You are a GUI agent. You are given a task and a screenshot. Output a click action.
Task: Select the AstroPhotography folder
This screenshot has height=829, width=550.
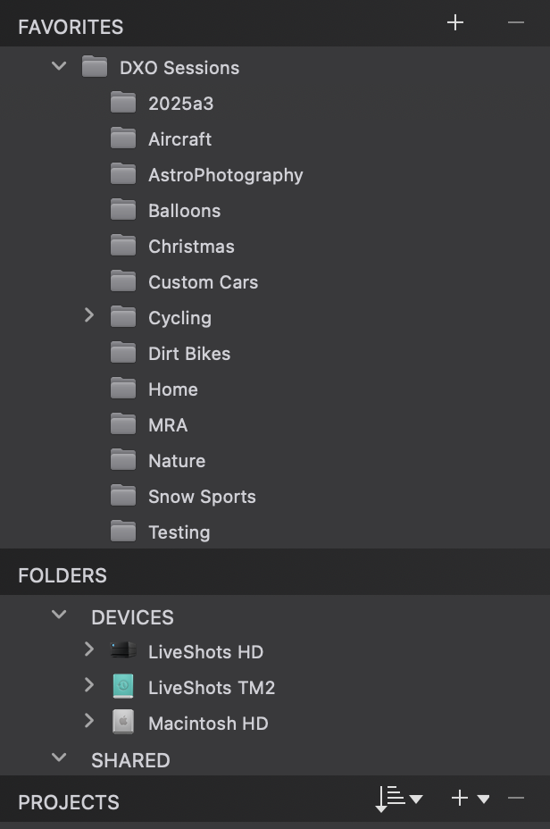click(225, 175)
